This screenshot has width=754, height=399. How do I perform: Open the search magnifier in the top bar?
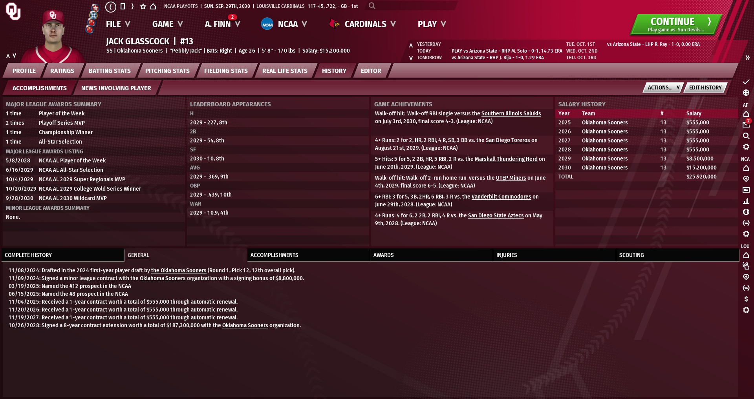372,6
